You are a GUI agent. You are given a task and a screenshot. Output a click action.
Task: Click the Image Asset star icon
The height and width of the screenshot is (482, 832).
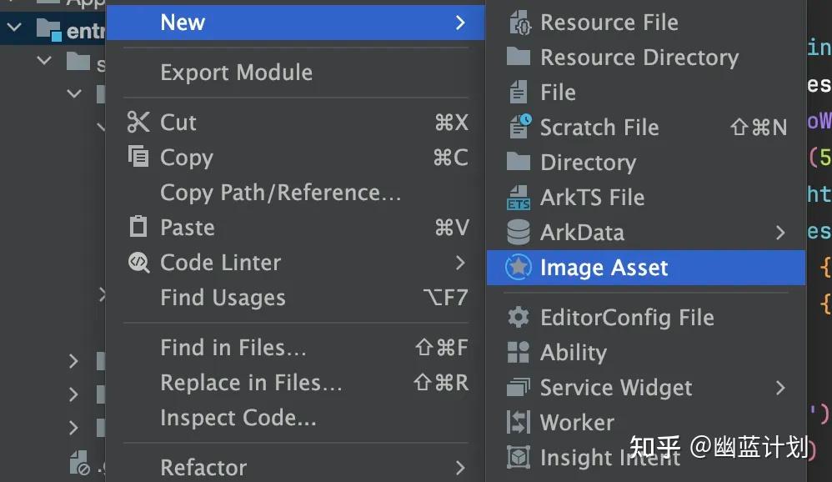point(518,267)
